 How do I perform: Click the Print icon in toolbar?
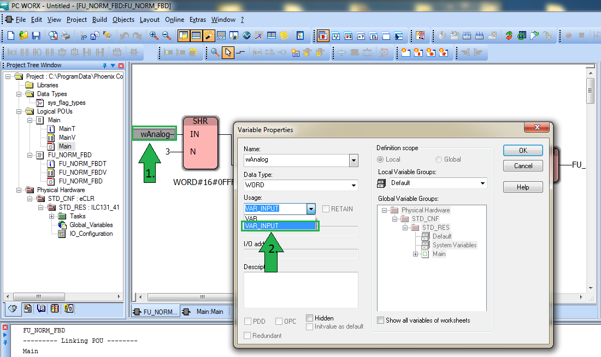tap(66, 36)
